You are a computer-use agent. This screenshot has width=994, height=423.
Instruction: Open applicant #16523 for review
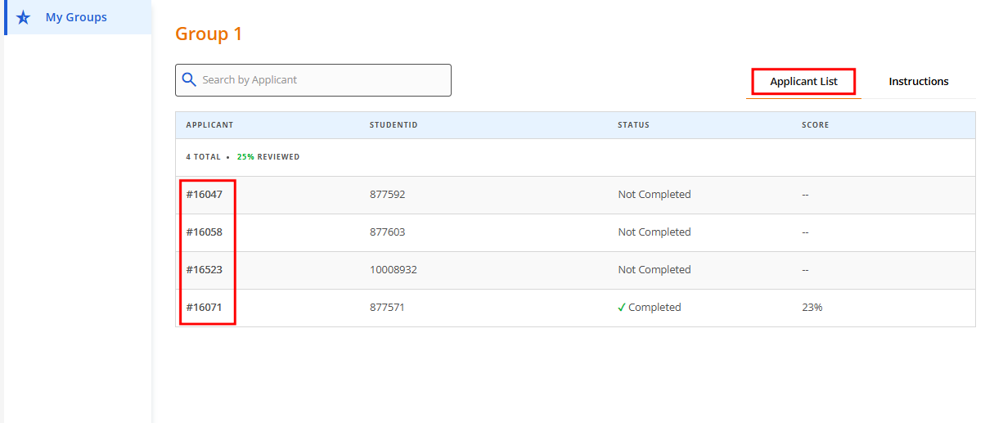(x=204, y=270)
